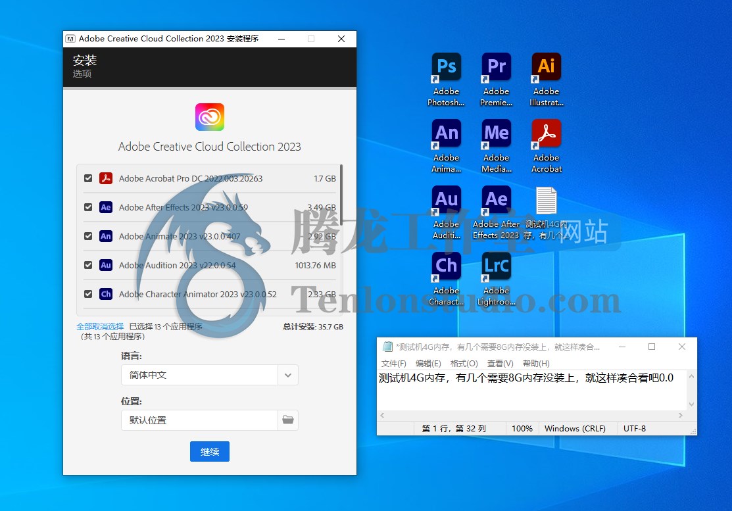Click the Creative Cloud logo in installer
Screen dimensions: 732x511
[x=210, y=117]
